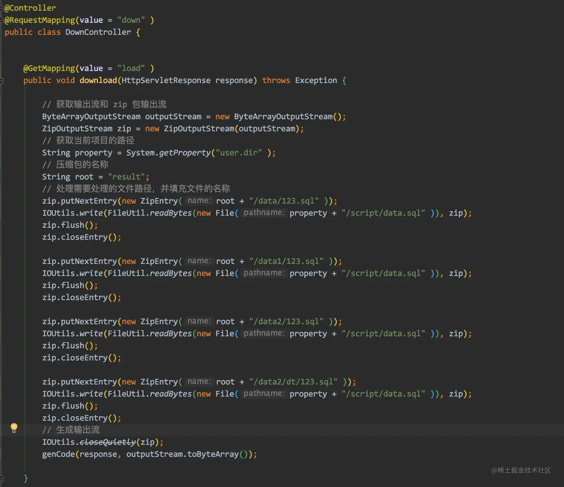Image resolution: width=564 pixels, height=487 pixels.
Task: Select the "down" string value
Action: [131, 20]
